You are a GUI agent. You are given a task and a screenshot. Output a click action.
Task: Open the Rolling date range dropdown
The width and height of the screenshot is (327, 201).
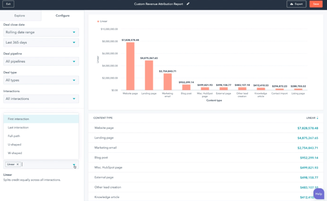click(41, 32)
